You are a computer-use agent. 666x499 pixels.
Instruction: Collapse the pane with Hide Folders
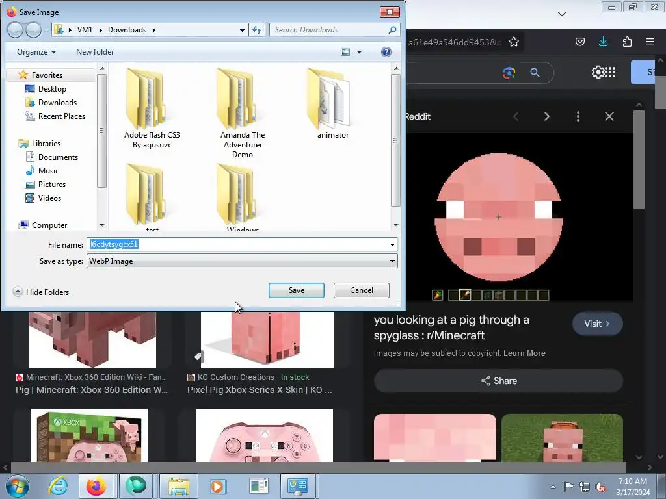pyautogui.click(x=41, y=292)
